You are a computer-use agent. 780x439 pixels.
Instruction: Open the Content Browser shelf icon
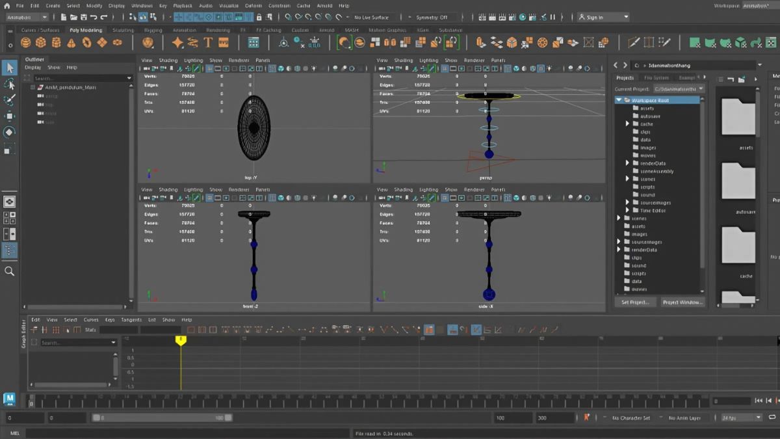tap(253, 42)
